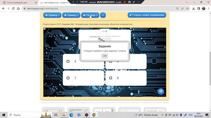Open the Пример 1 preview
Viewport: 211px width, 118px height.
(x=52, y=15)
